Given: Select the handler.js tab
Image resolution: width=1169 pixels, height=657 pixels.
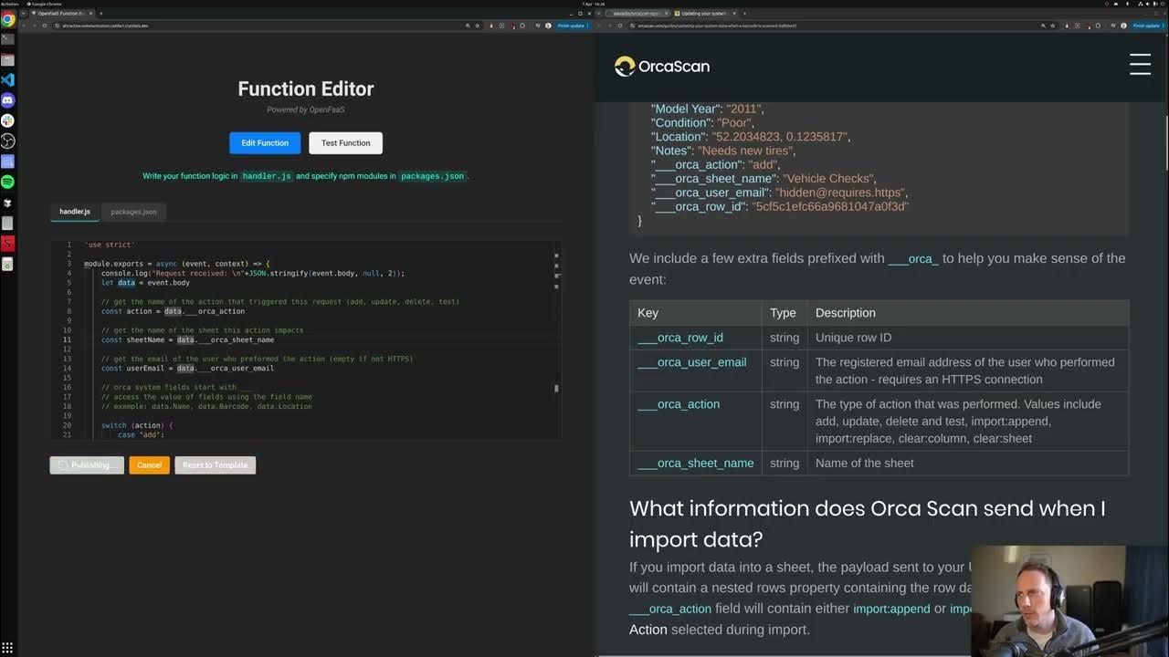Looking at the screenshot, I should pos(73,211).
